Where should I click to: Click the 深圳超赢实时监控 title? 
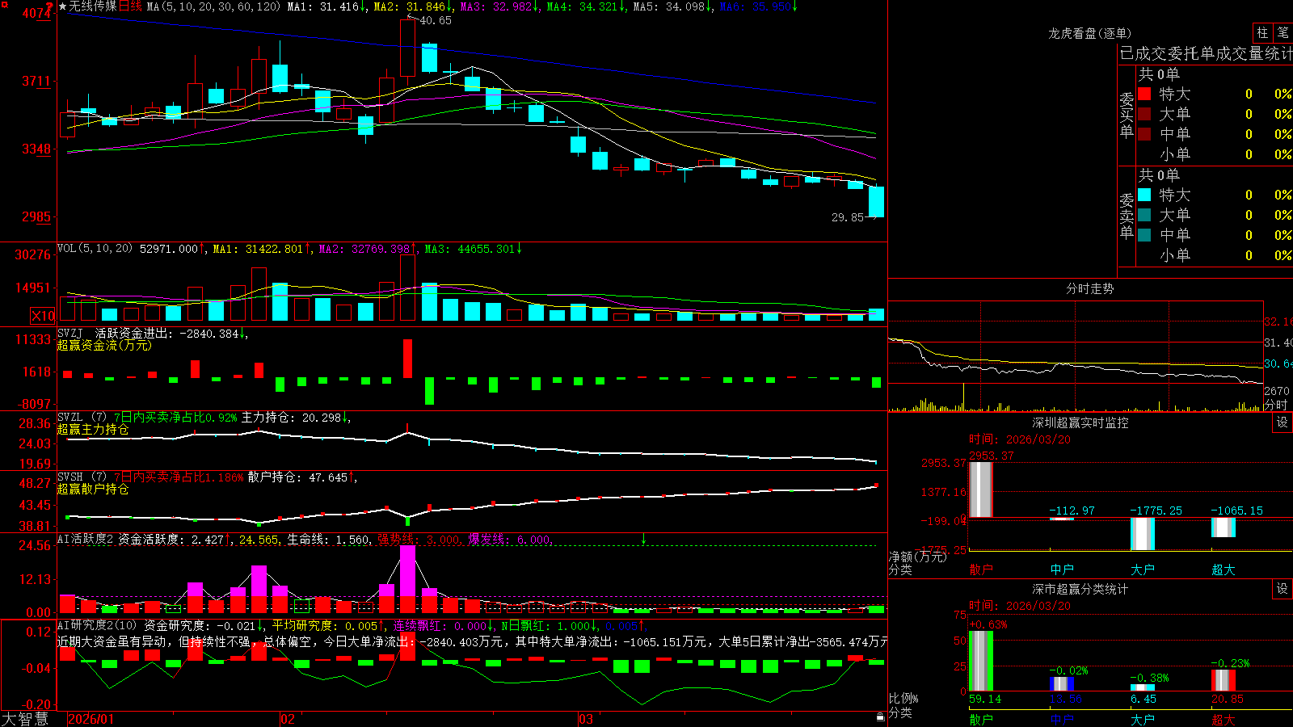[x=1080, y=422]
